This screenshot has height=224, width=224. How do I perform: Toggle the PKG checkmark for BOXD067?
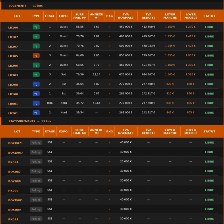(x=109, y=152)
